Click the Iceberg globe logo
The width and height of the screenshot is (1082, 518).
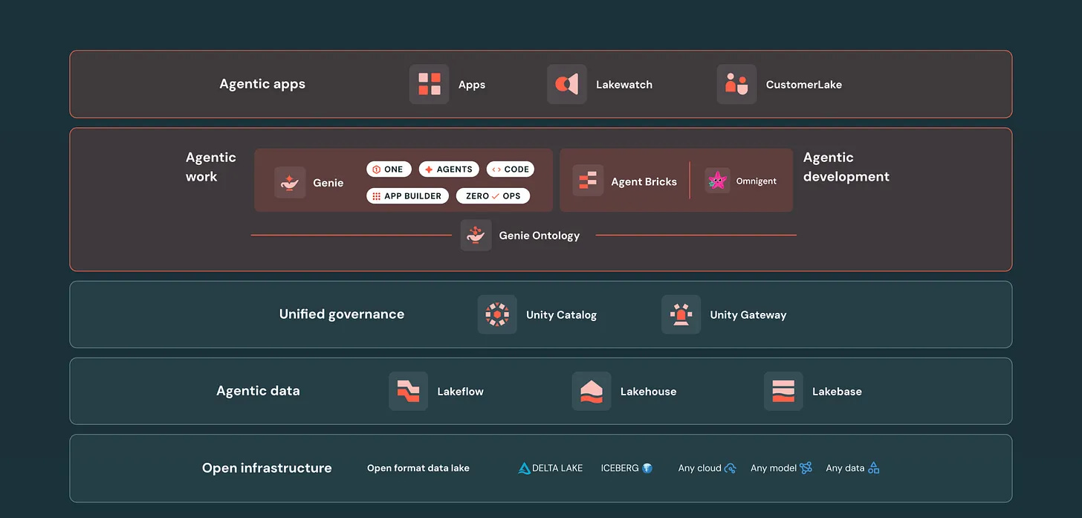click(x=647, y=468)
